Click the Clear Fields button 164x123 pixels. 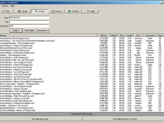(x=29, y=30)
